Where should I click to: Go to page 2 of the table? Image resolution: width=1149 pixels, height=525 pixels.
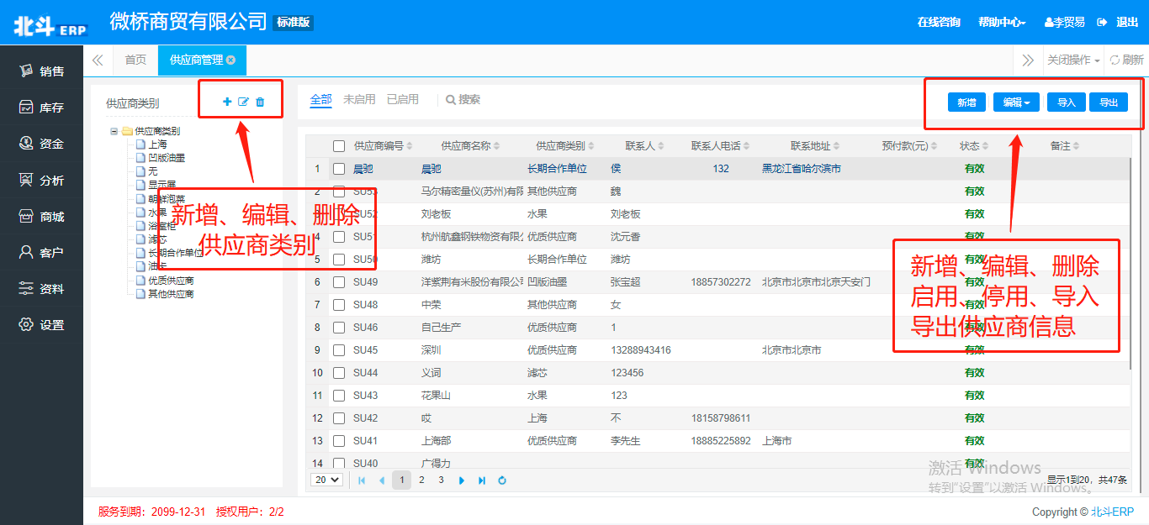click(422, 480)
